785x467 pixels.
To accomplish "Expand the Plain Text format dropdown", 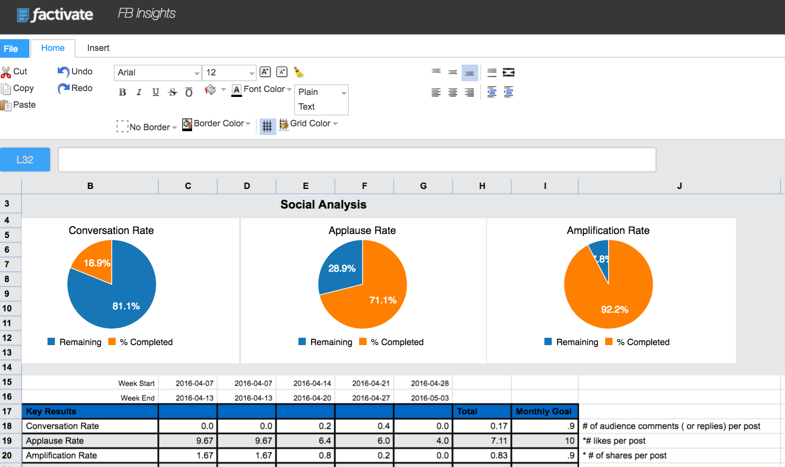I will click(321, 99).
